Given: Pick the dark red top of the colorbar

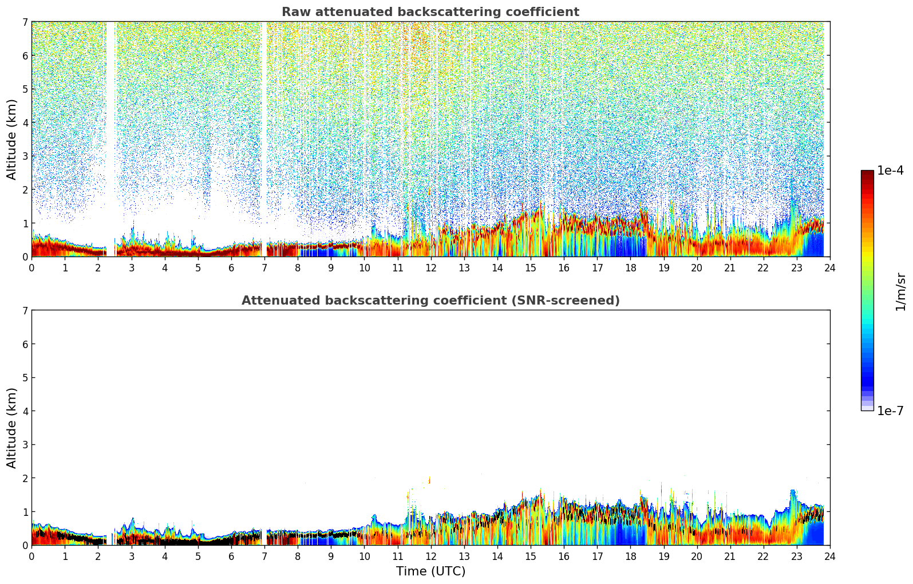Looking at the screenshot, I should click(x=867, y=174).
